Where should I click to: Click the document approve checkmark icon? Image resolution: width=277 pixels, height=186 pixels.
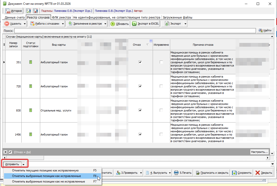click(x=28, y=11)
